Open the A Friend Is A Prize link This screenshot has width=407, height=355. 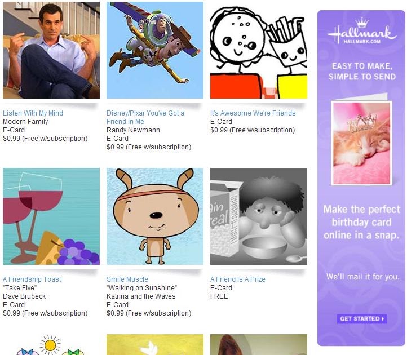[238, 279]
